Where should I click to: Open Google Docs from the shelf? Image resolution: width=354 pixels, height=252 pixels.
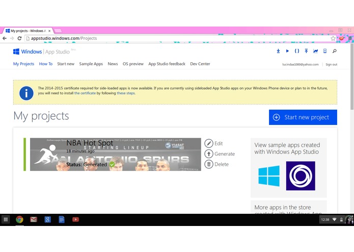tap(62, 219)
